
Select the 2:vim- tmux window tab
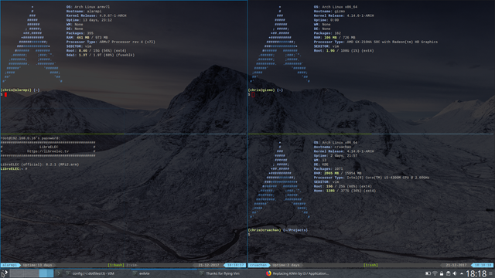tap(132, 265)
